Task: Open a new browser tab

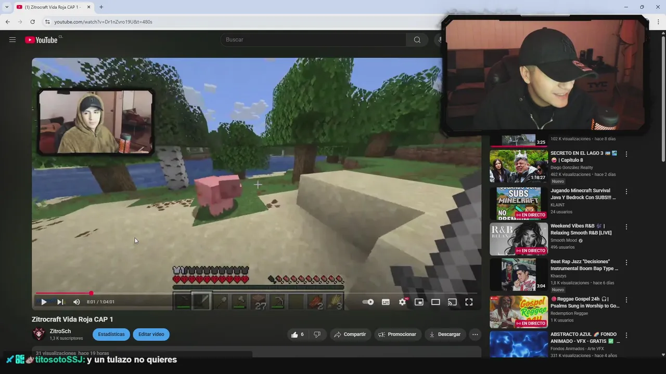Action: tap(101, 7)
